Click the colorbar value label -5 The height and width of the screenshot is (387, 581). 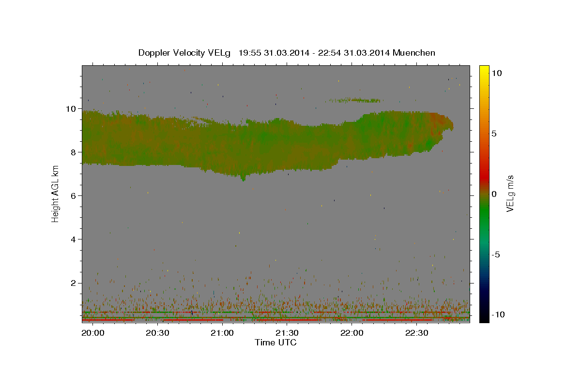tap(495, 254)
